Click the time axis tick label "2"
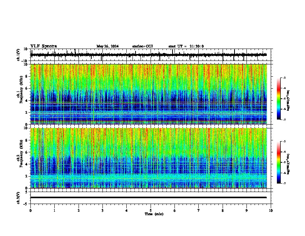The width and height of the screenshot is (305, 236). (x=79, y=211)
